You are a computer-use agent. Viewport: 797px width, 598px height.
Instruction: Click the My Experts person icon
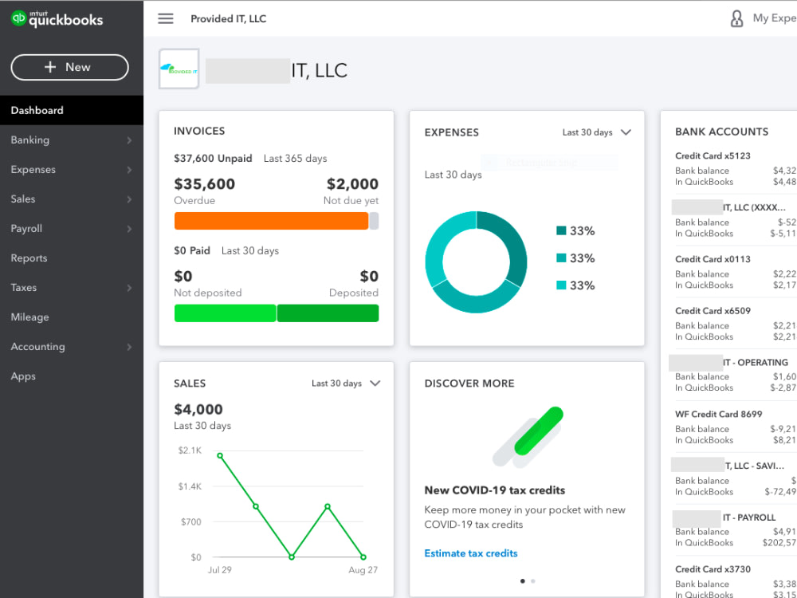pos(737,18)
